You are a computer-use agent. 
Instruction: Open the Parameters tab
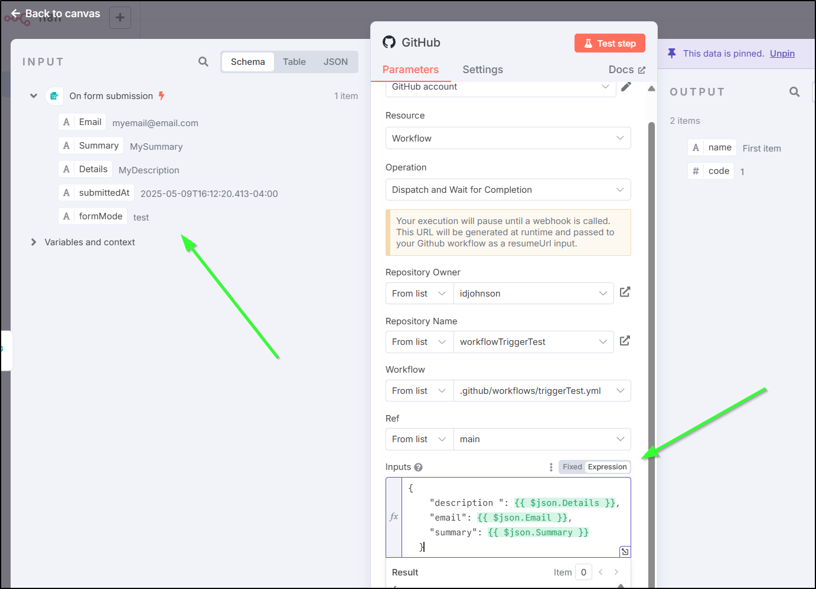pyautogui.click(x=410, y=70)
